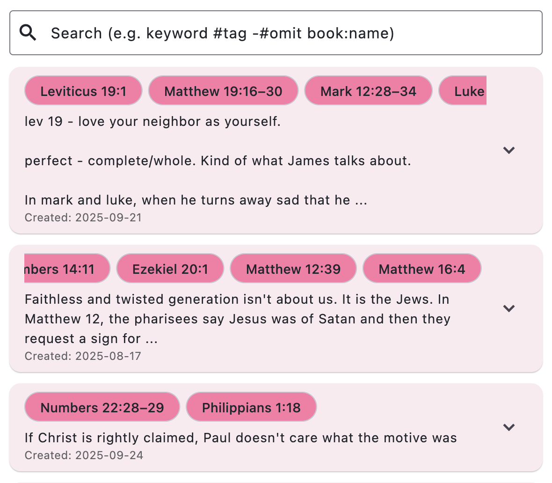Expand the faithless and twisted generation note
Viewport: 552px width, 483px height.
point(509,308)
